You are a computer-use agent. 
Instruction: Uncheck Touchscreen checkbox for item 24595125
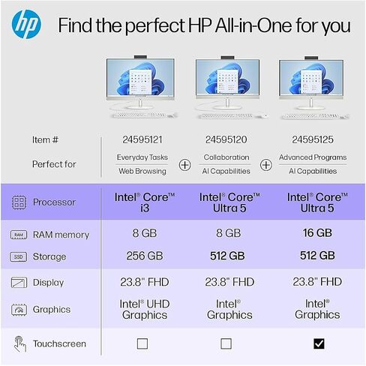tap(319, 343)
